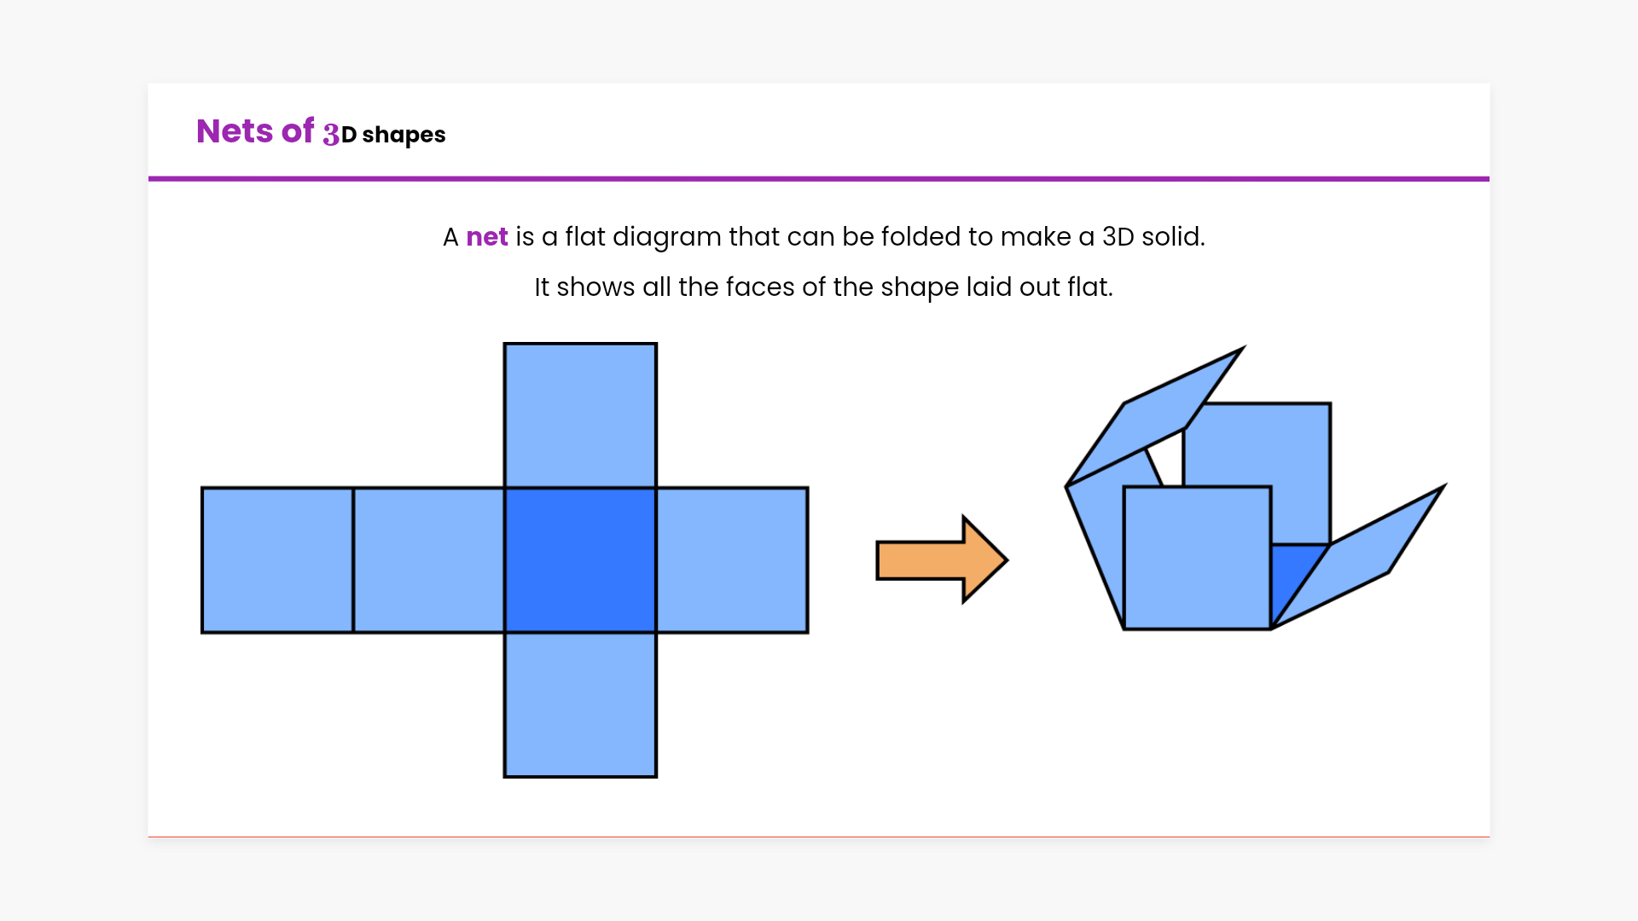This screenshot has height=921, width=1638.
Task: Click the highlighted purple word "net"
Action: [487, 236]
